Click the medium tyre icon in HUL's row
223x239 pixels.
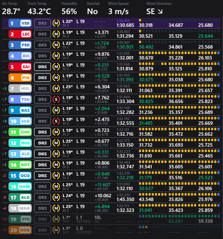point(56,88)
